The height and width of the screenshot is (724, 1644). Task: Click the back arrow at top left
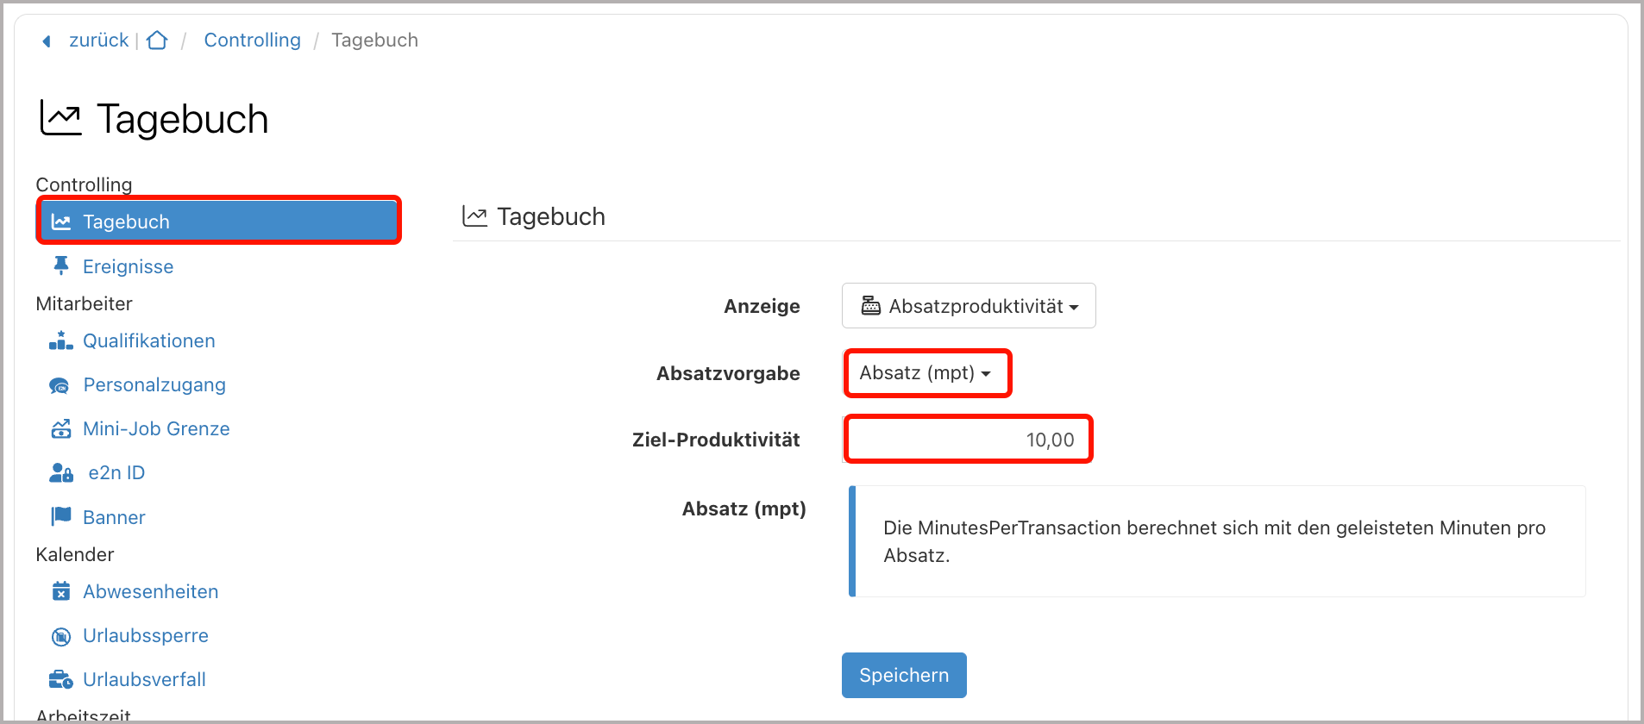pos(46,41)
